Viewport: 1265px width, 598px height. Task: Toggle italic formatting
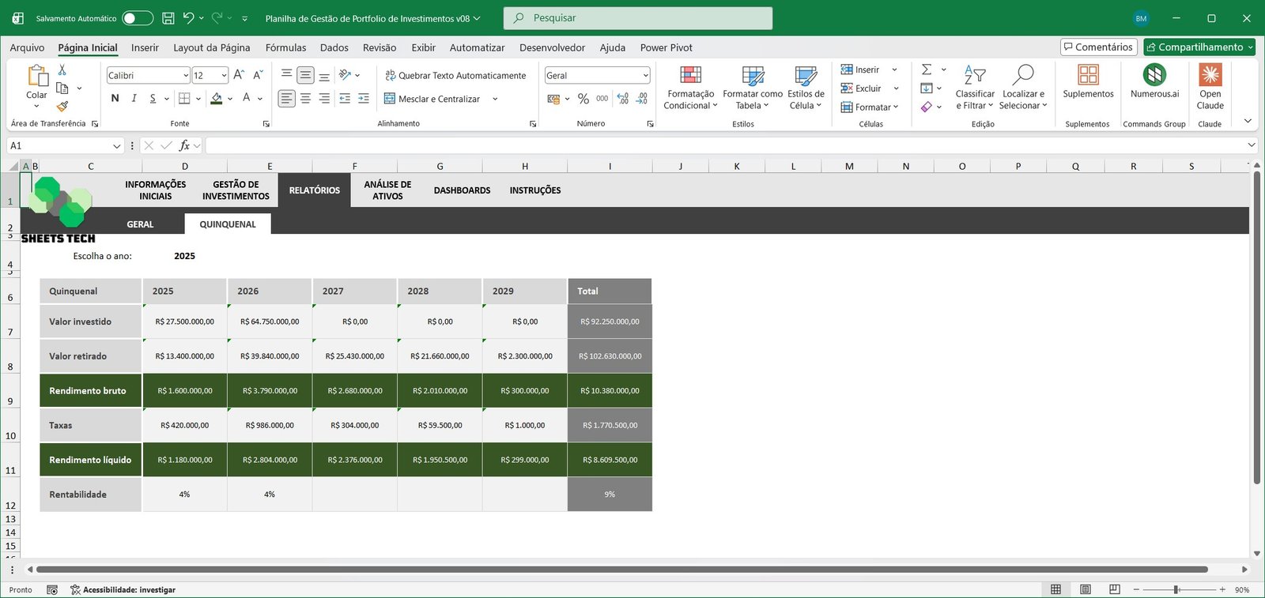click(134, 98)
